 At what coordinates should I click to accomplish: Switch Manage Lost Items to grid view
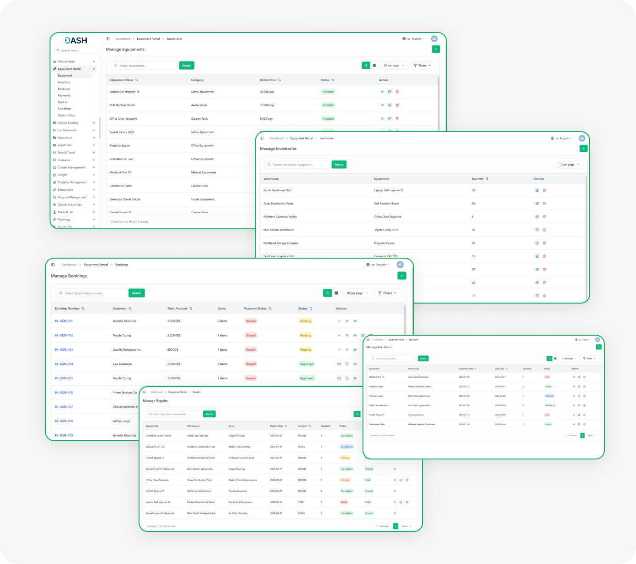click(555, 359)
